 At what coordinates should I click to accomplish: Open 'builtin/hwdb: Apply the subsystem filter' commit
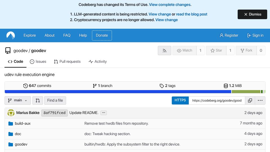point(132,144)
